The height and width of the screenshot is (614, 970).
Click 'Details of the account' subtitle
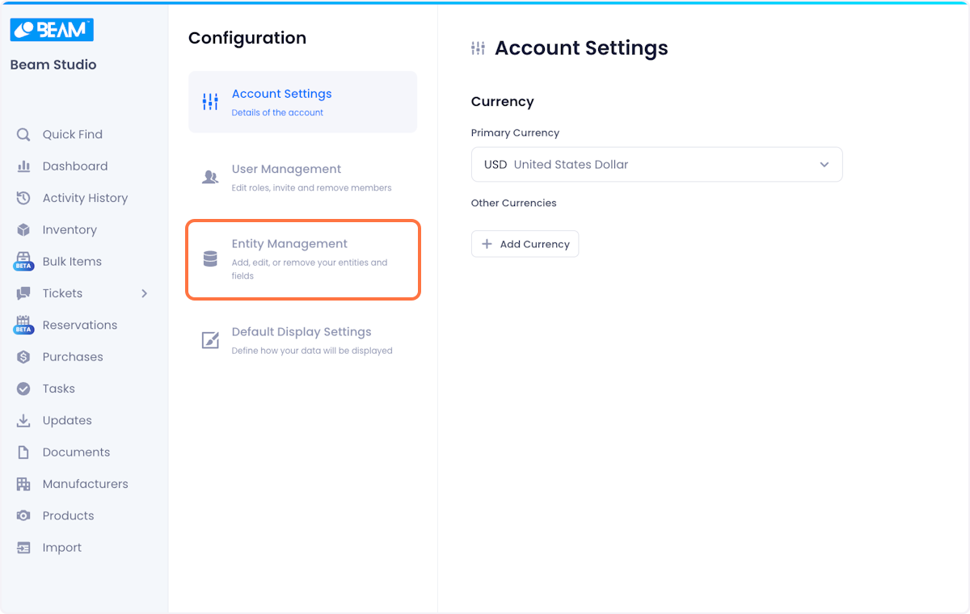277,112
